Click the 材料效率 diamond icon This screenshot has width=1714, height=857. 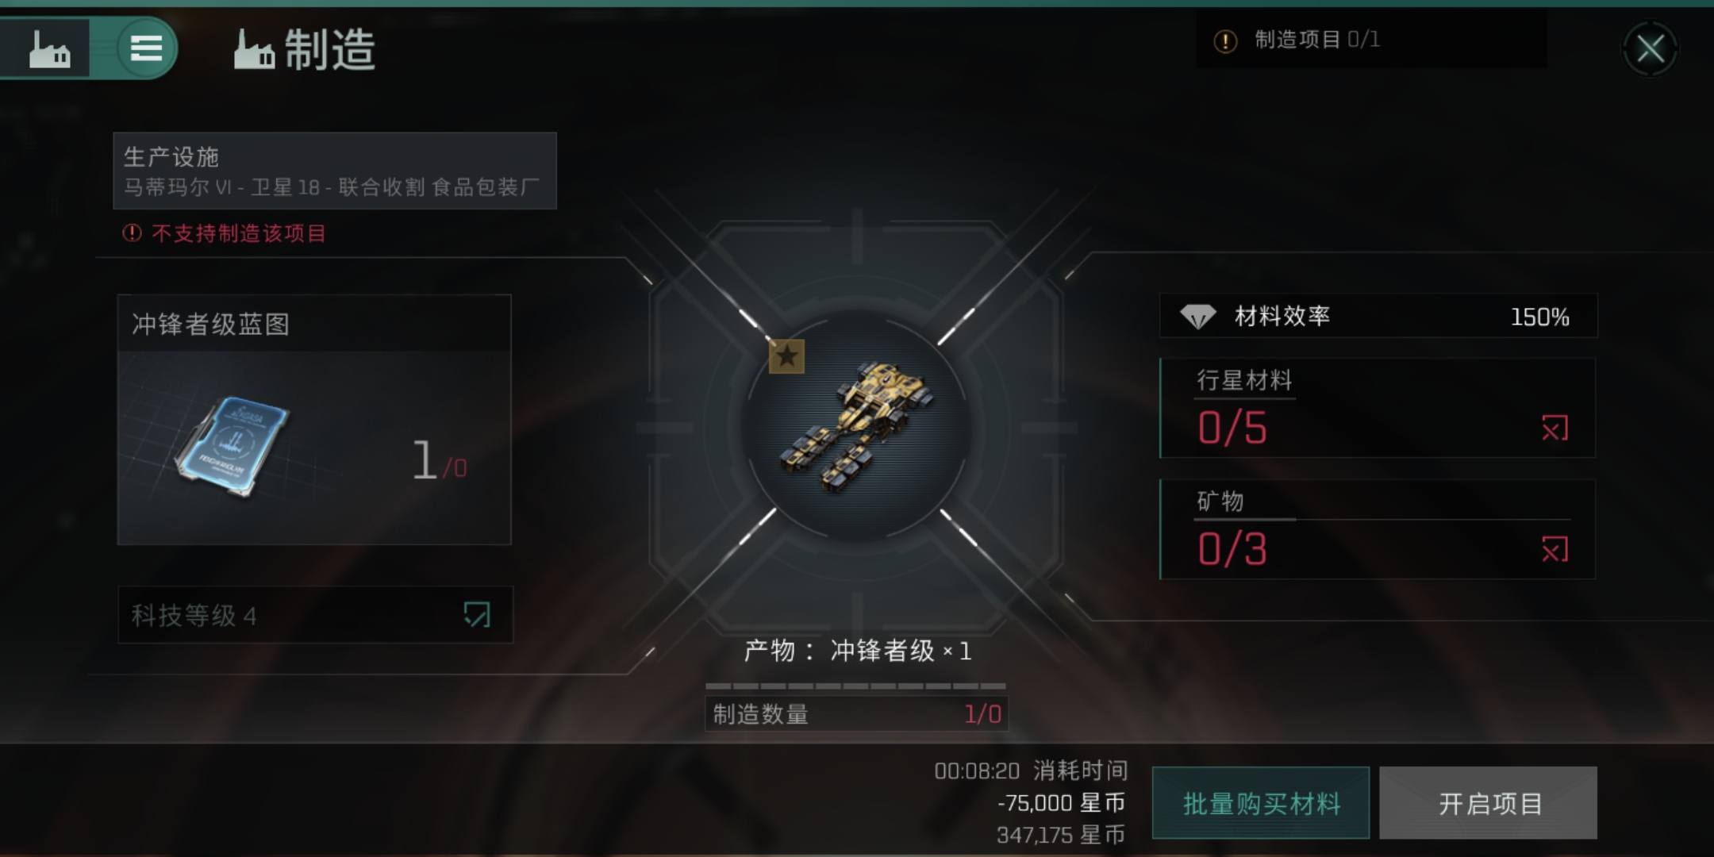(1197, 317)
